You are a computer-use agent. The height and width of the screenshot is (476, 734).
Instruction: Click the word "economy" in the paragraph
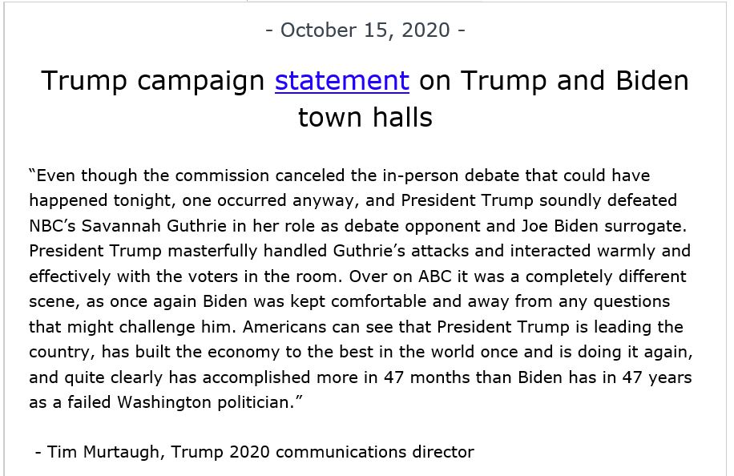click(x=243, y=352)
